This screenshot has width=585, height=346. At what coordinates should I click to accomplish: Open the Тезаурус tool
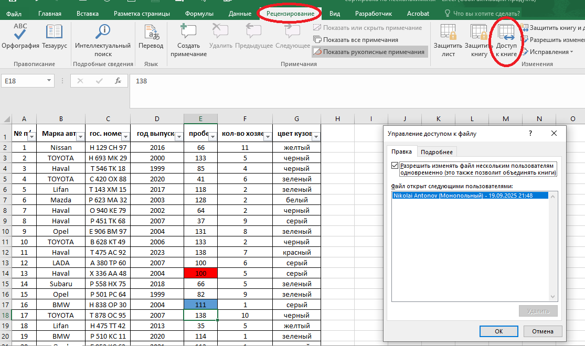(x=55, y=36)
